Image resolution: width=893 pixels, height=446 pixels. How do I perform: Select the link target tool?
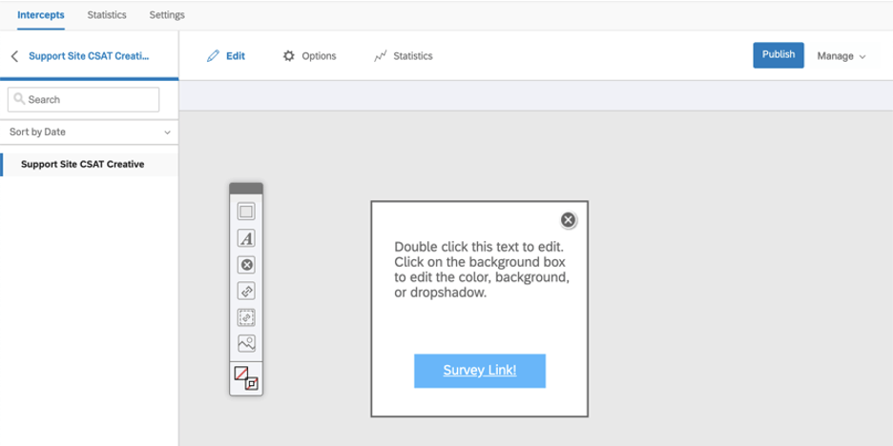246,291
